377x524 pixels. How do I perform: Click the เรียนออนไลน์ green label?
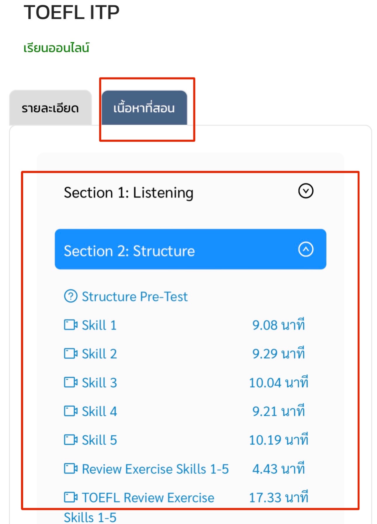point(56,47)
